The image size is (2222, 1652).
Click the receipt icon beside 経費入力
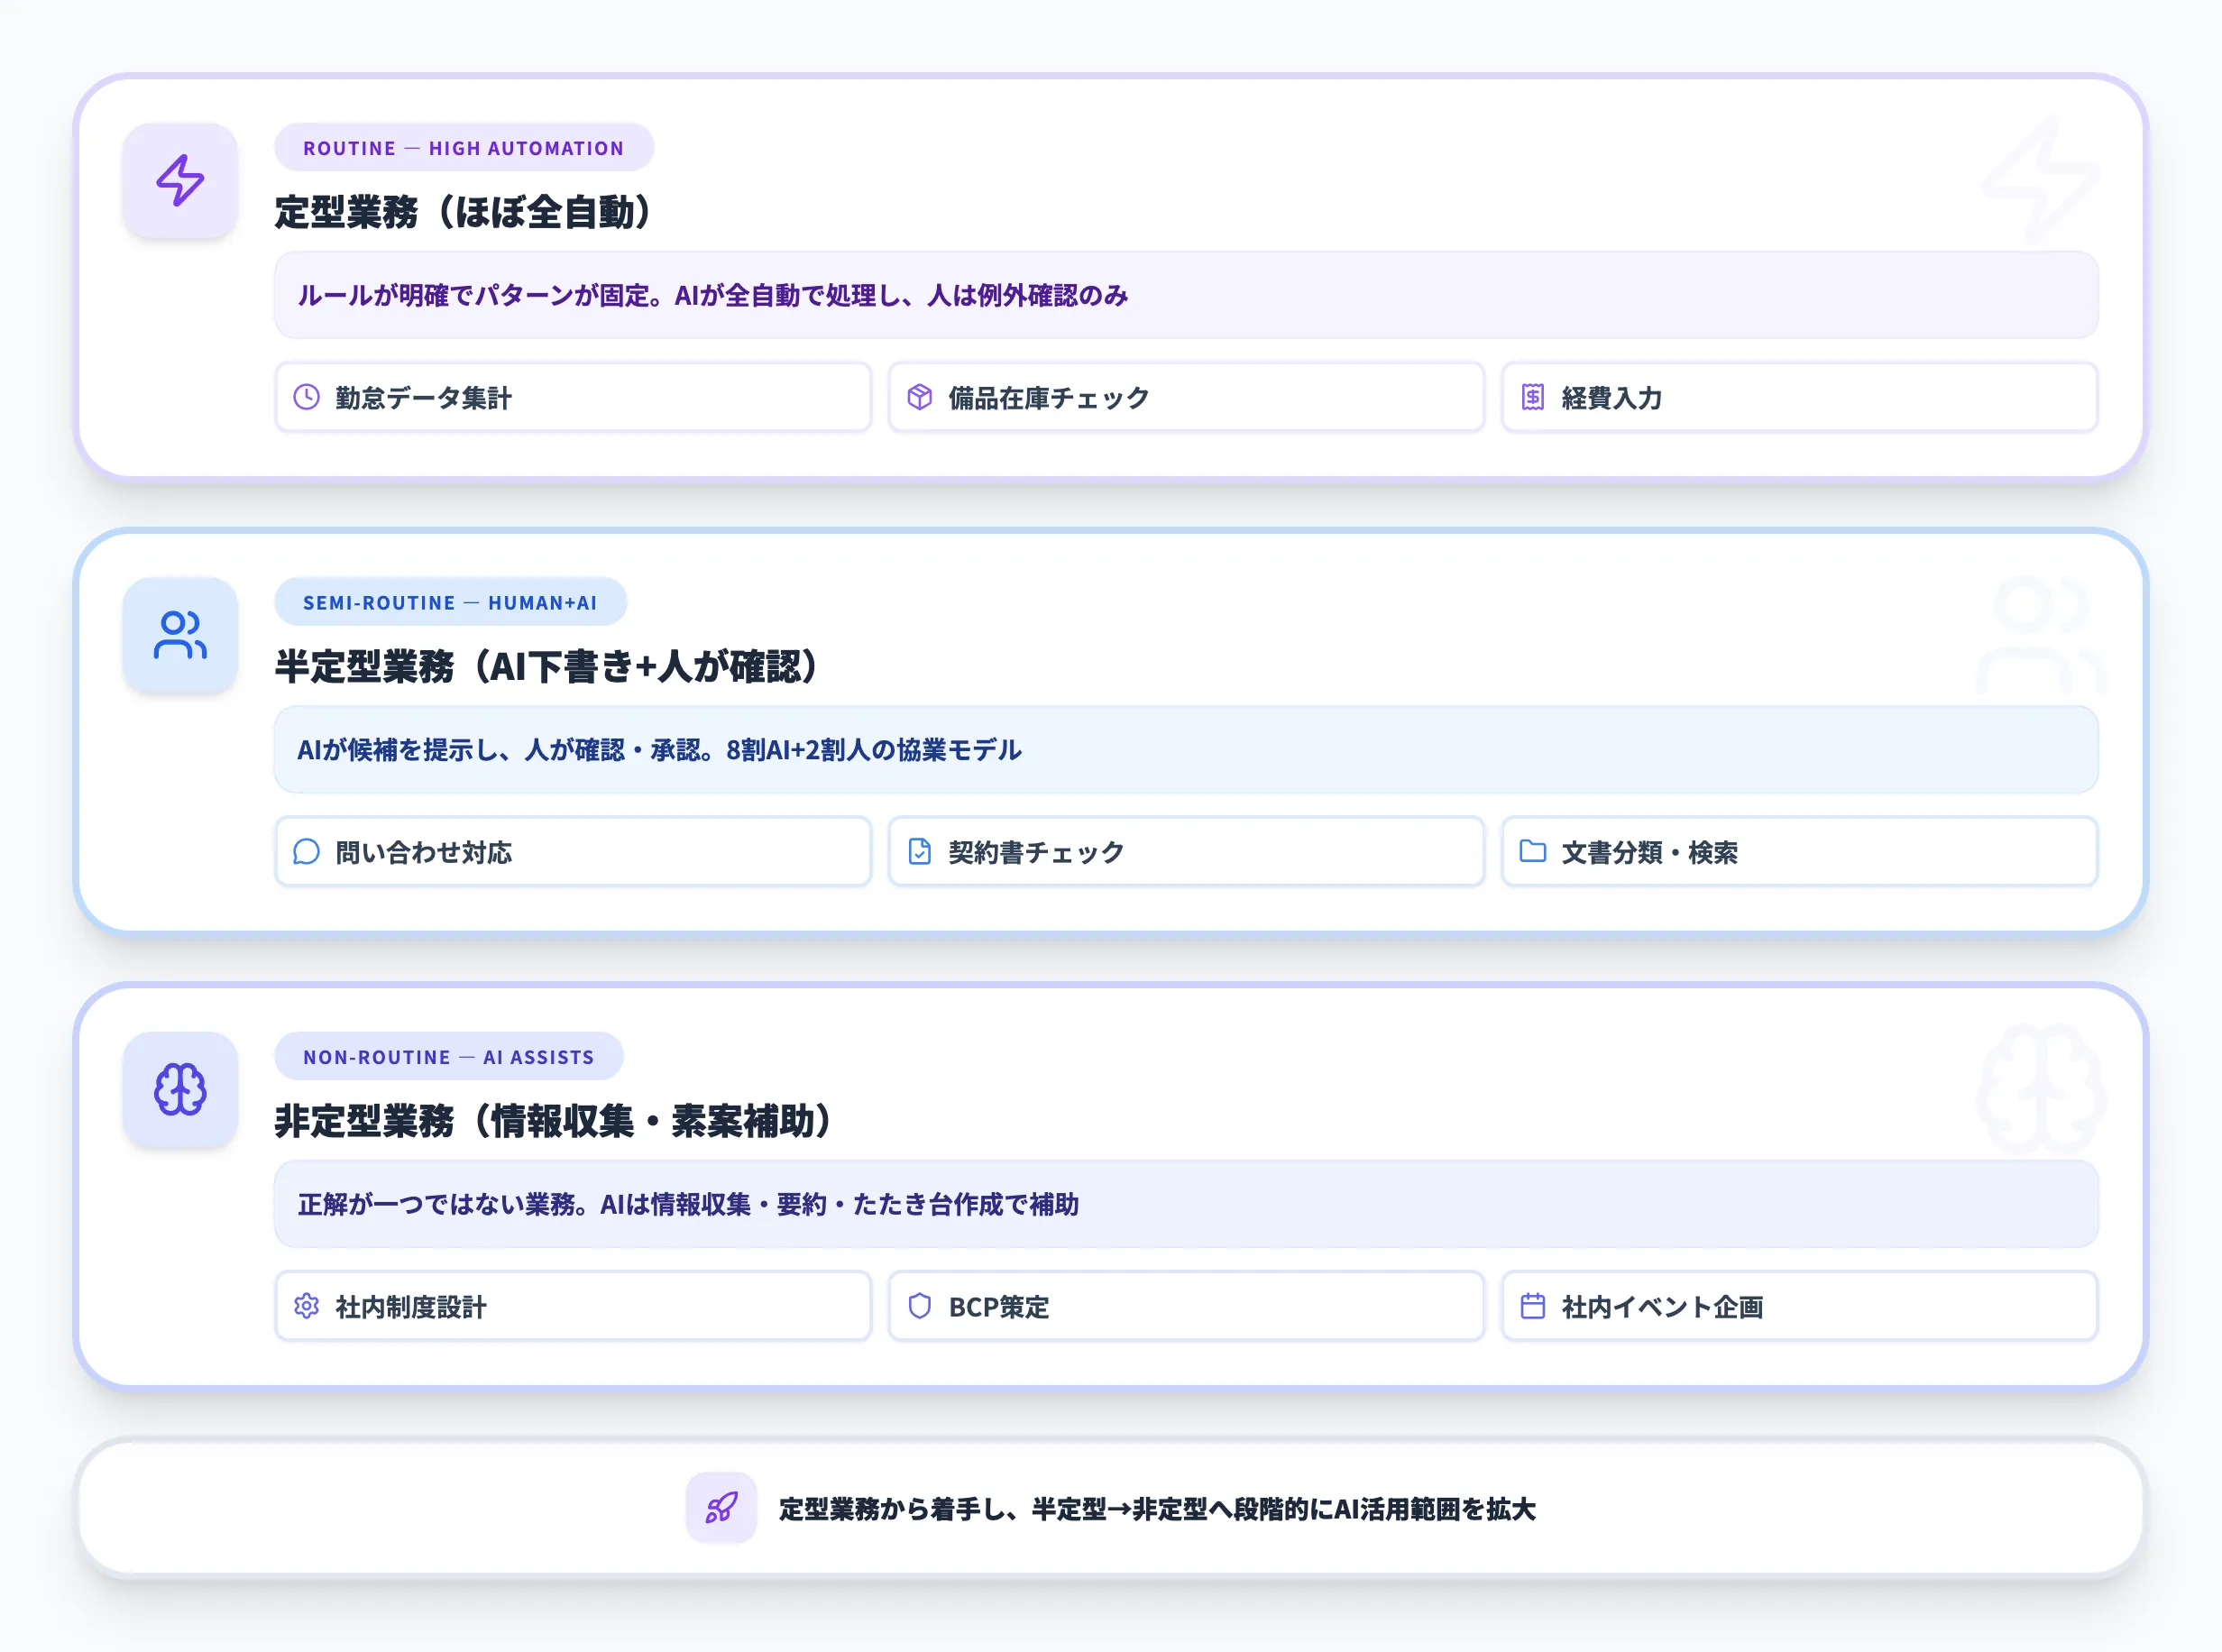click(x=1533, y=397)
